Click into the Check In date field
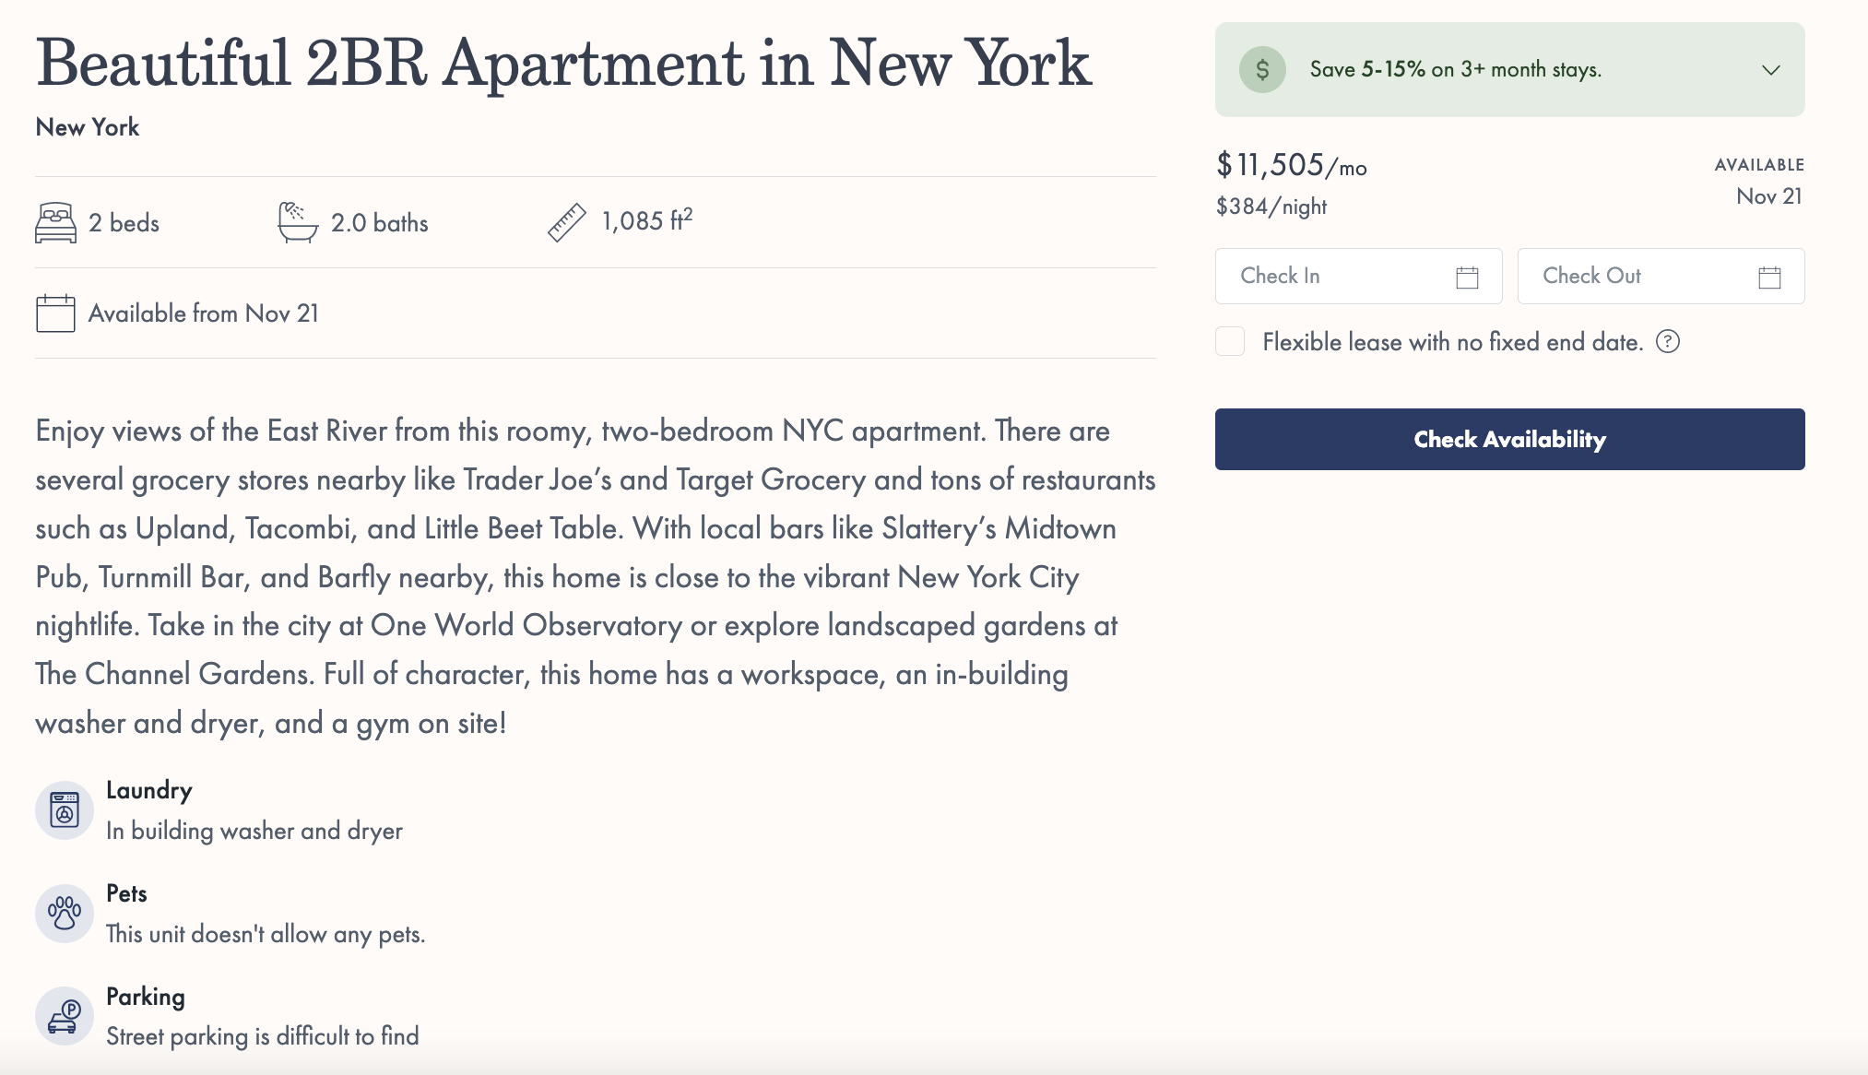Image resolution: width=1868 pixels, height=1075 pixels. [x=1337, y=277]
